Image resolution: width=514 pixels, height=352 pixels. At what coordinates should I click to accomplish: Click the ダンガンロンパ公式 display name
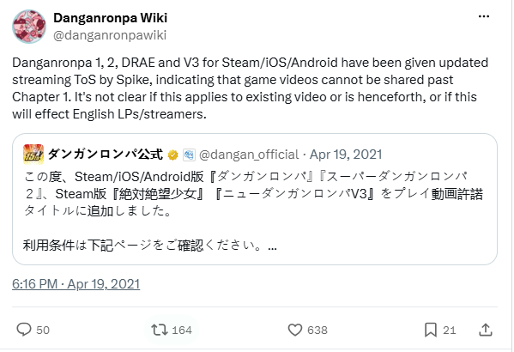point(106,155)
